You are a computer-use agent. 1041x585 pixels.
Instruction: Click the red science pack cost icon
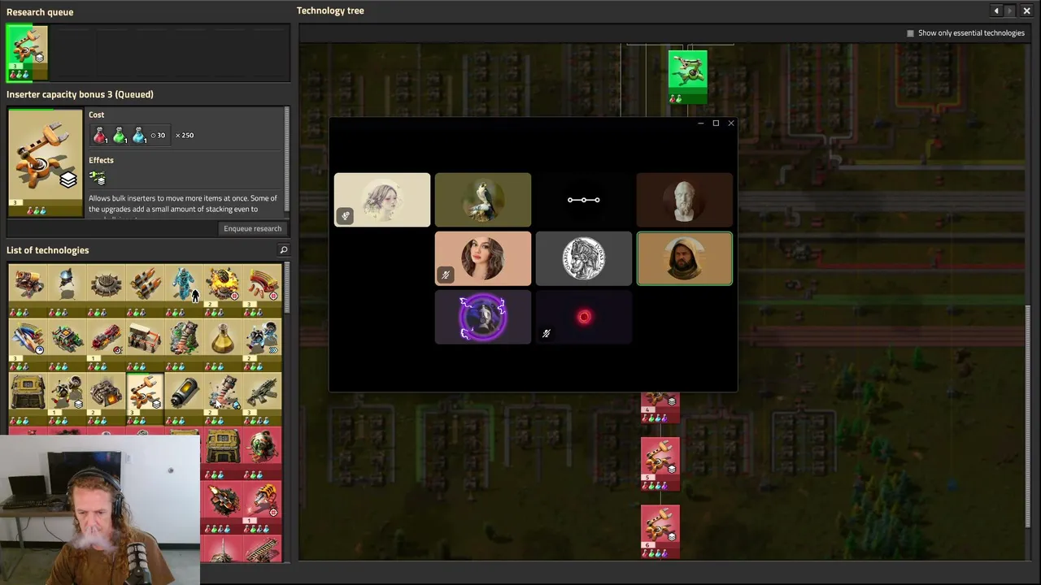(100, 136)
